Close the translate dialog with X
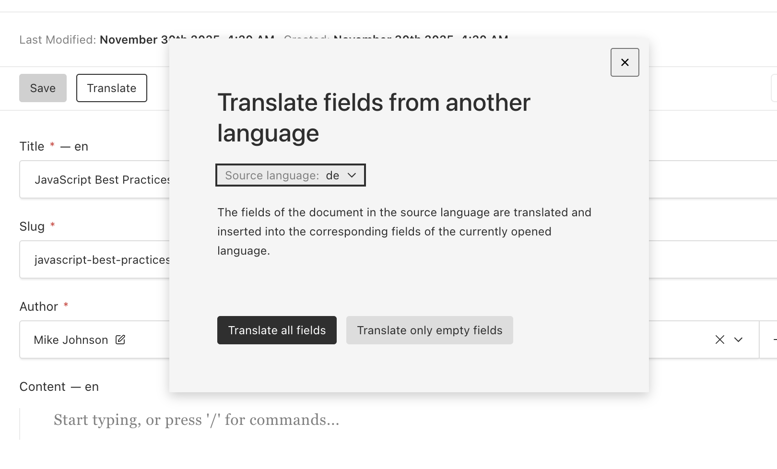The image size is (777, 469). pyautogui.click(x=624, y=62)
